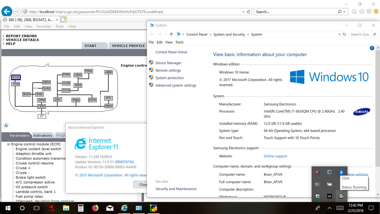
Task: Switch to the Activations tab
Action: pyautogui.click(x=42, y=136)
